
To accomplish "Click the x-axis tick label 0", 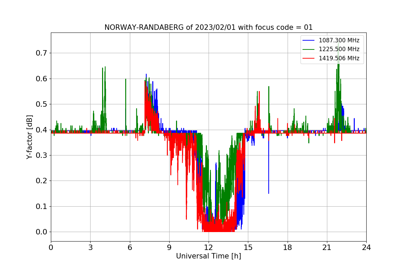I will coord(51,248).
